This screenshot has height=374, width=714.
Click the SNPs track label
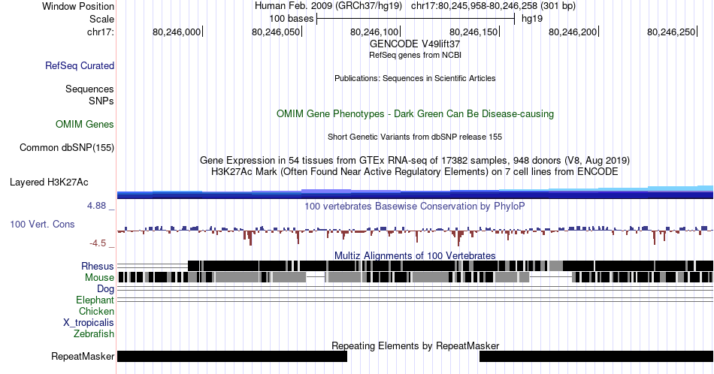tap(101, 101)
